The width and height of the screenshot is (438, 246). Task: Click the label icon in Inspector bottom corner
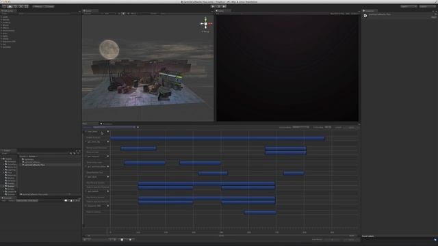435,239
